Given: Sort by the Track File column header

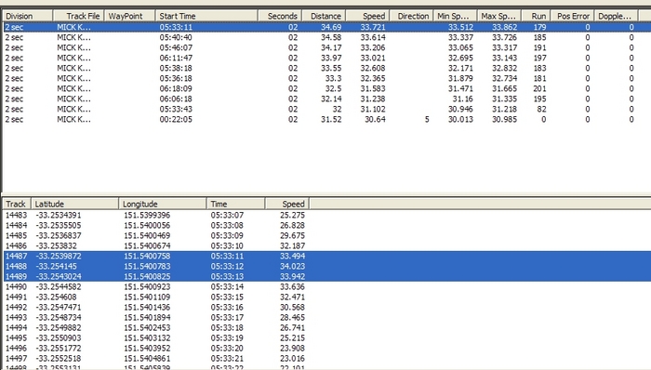Looking at the screenshot, I should [x=78, y=16].
